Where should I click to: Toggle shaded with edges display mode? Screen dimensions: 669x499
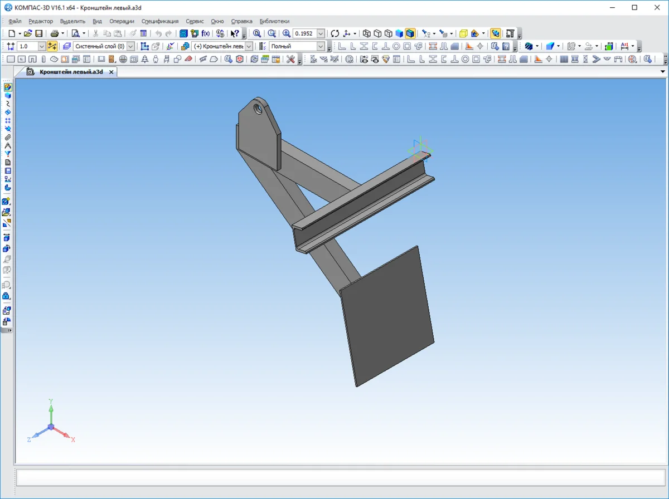click(x=410, y=33)
